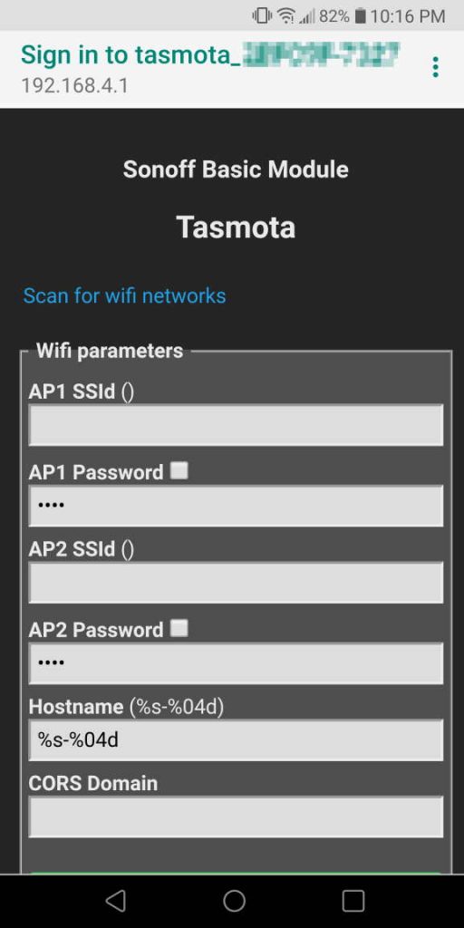Select the Hostname text field
The image size is (464, 928).
pos(236,739)
